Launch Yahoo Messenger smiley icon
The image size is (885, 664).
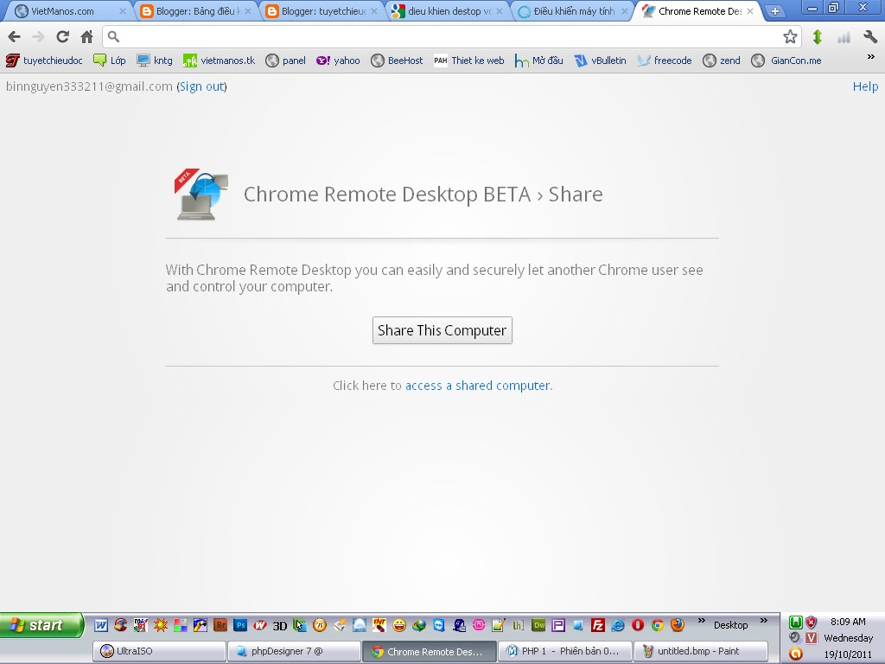coord(399,625)
